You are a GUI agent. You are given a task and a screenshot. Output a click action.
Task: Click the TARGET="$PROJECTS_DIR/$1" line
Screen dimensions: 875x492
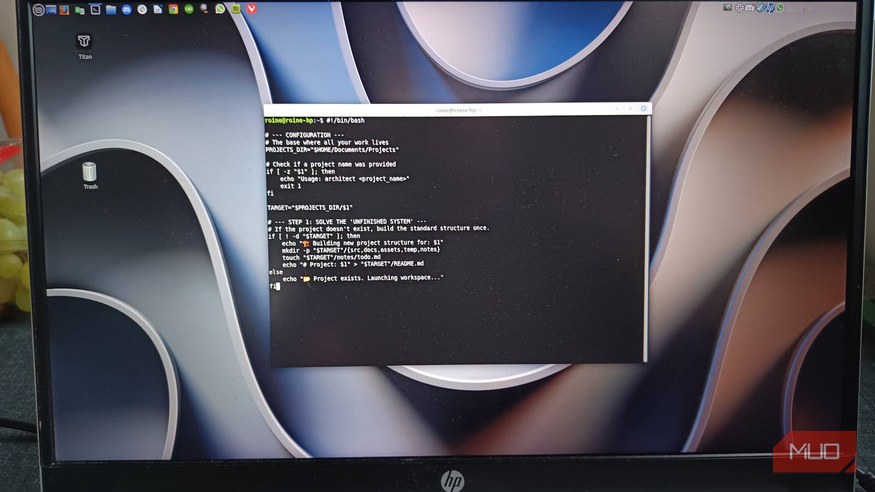(x=310, y=208)
